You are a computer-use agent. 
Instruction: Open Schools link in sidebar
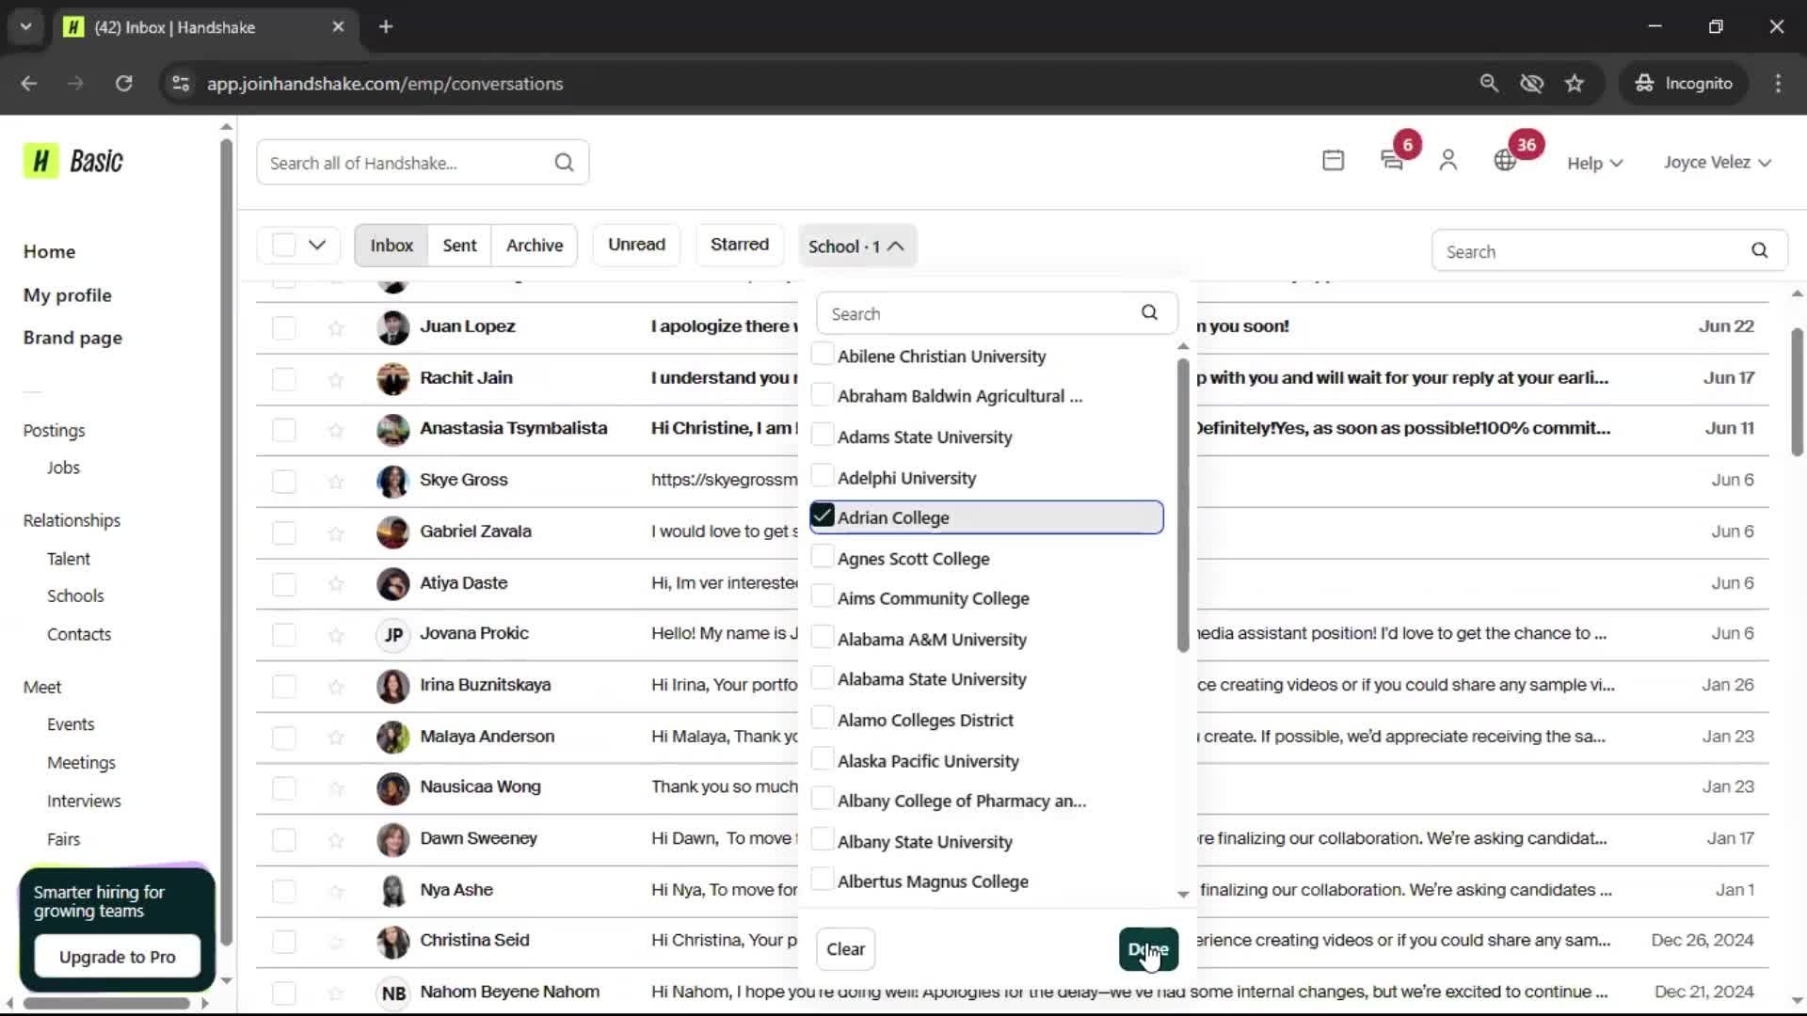pos(75,595)
